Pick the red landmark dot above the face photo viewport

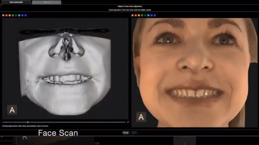pyautogui.click(x=136, y=15)
